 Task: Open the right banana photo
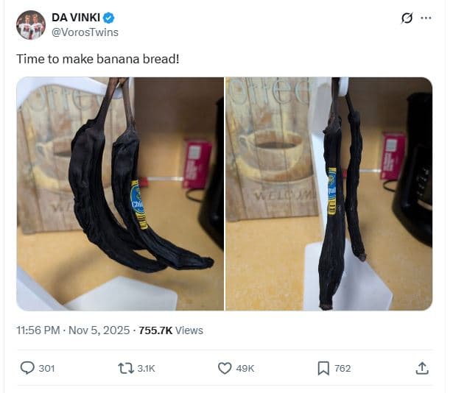click(x=329, y=194)
